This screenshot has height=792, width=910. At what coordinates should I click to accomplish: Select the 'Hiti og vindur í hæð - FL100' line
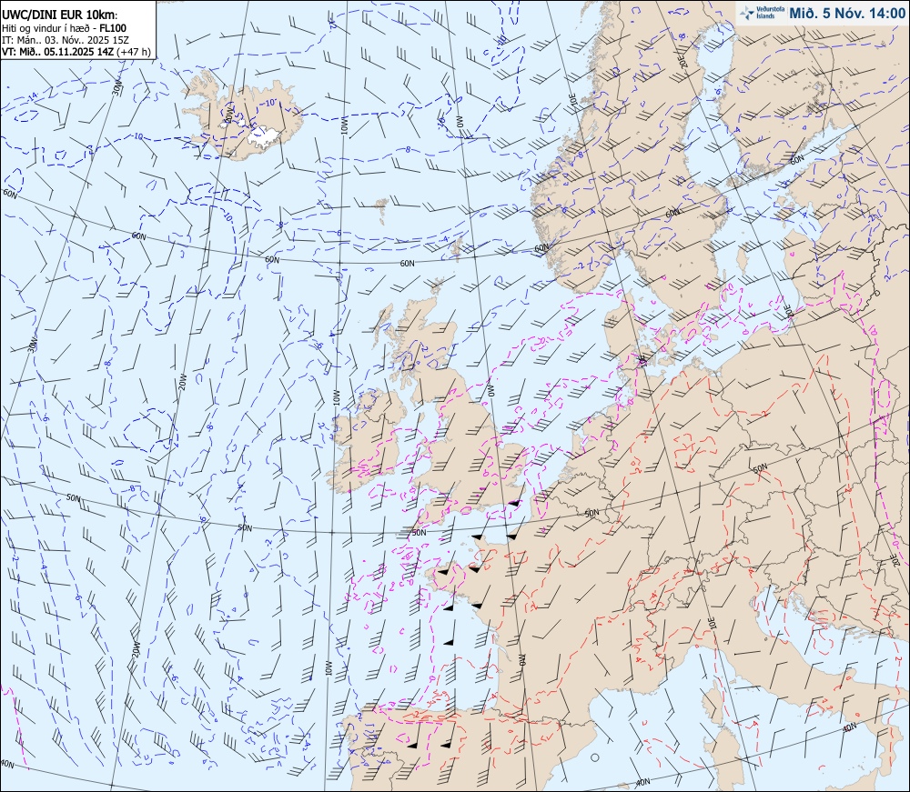click(65, 28)
